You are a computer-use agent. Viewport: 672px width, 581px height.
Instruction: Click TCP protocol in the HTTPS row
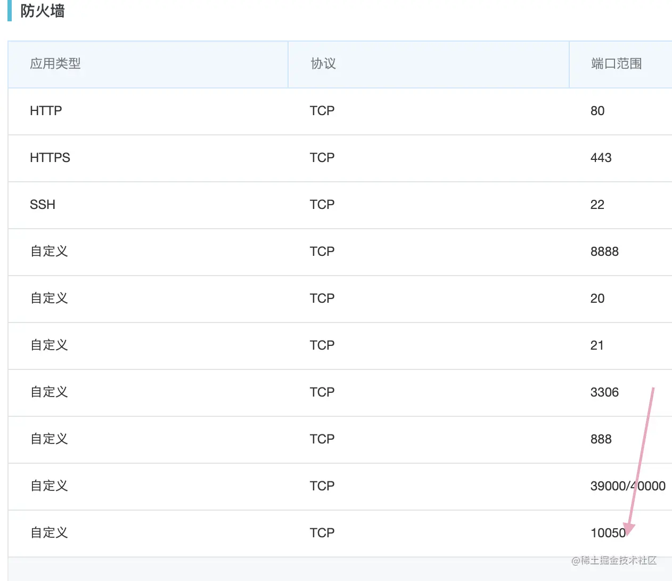[x=322, y=158]
